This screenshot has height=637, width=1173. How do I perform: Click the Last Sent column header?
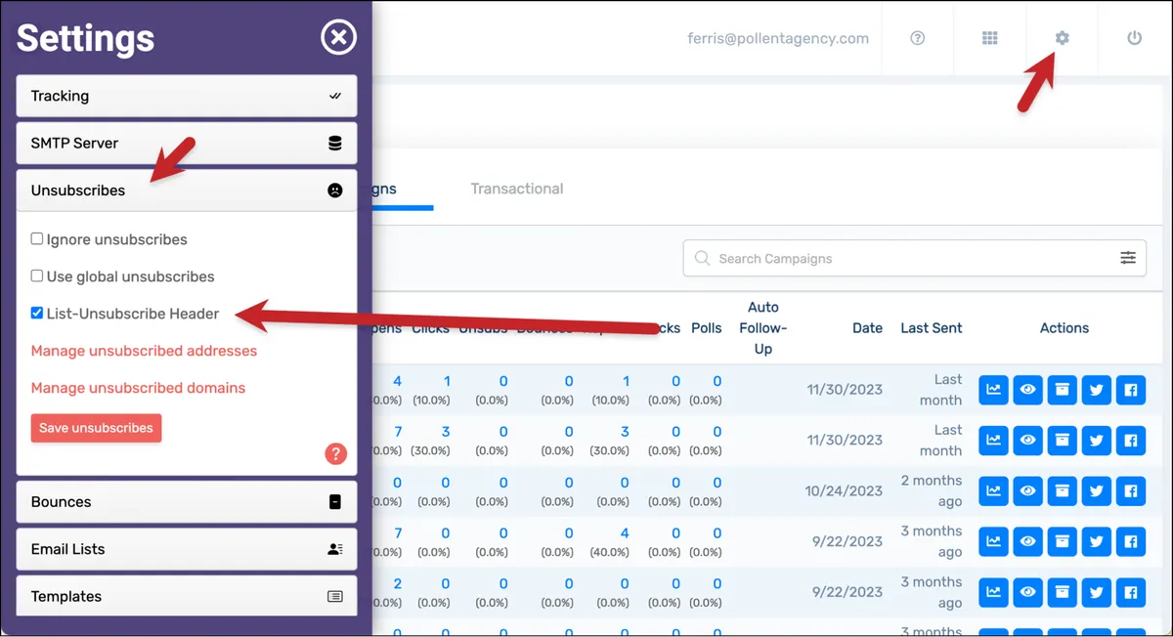pyautogui.click(x=932, y=328)
